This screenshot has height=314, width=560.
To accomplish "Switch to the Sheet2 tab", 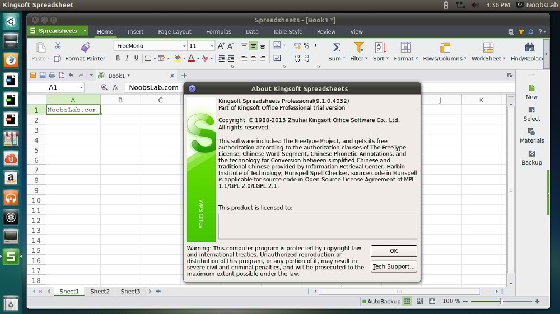I will tap(100, 291).
